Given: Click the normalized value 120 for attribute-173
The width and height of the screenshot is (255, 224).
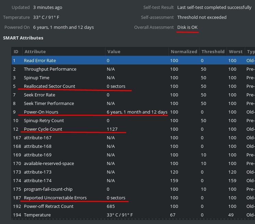Looking at the screenshot, I should click(x=174, y=172).
